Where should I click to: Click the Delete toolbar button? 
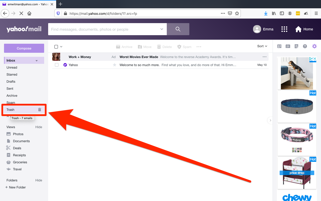[164, 47]
